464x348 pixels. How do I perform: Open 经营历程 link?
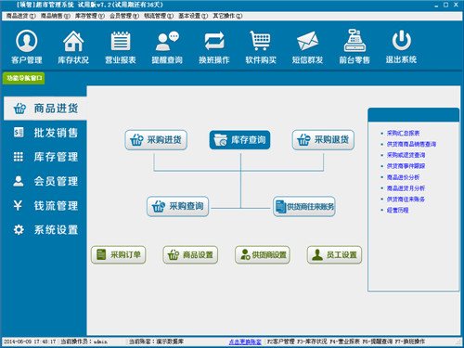tap(397, 211)
